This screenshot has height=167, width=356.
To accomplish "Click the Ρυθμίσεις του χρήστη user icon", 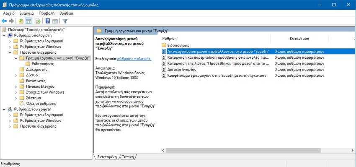I will (10, 109).
